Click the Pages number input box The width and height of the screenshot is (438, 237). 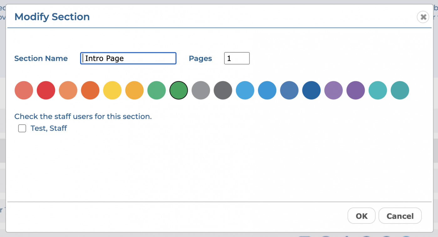click(x=237, y=59)
